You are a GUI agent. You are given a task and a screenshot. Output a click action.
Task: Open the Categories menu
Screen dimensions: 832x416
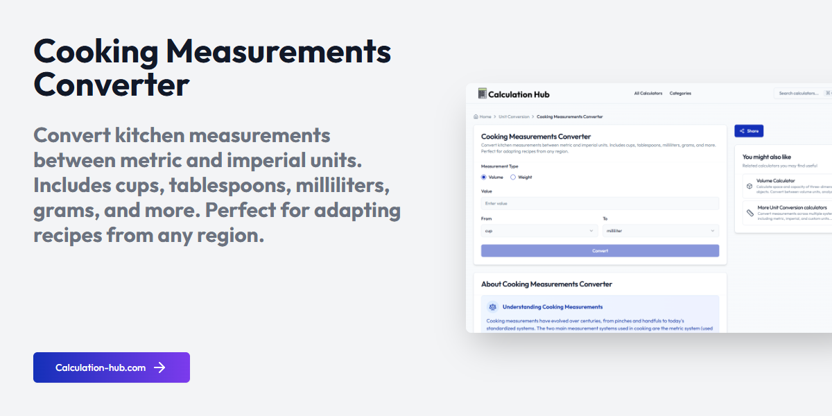[x=680, y=93]
